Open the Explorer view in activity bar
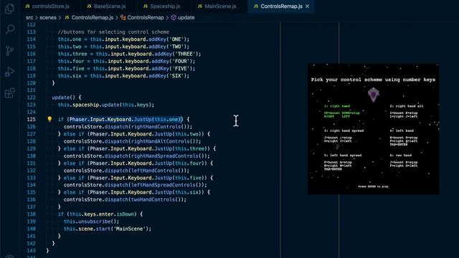 (x=9, y=8)
